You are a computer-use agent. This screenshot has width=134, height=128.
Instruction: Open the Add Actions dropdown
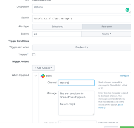pos(44,68)
